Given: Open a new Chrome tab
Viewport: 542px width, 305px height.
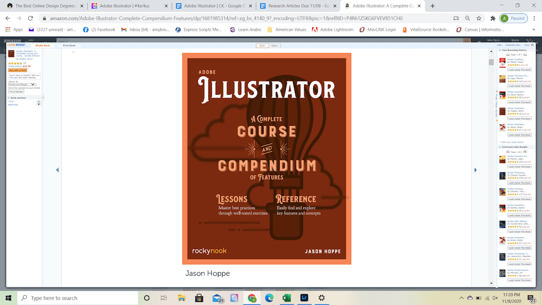Looking at the screenshot, I should click(x=433, y=6).
